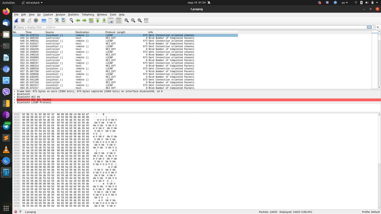Select packet 645 in packet list
381x214 pixels.
(125, 38)
